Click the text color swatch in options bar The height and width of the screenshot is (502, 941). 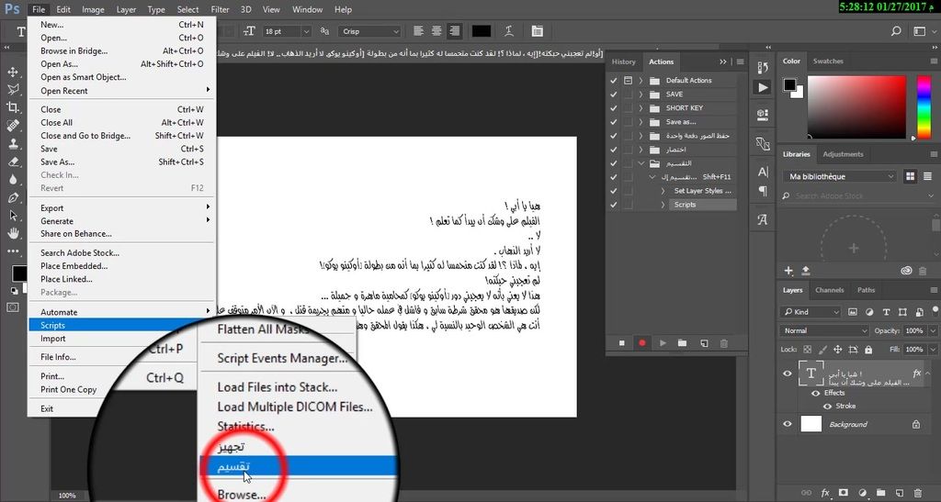[482, 31]
